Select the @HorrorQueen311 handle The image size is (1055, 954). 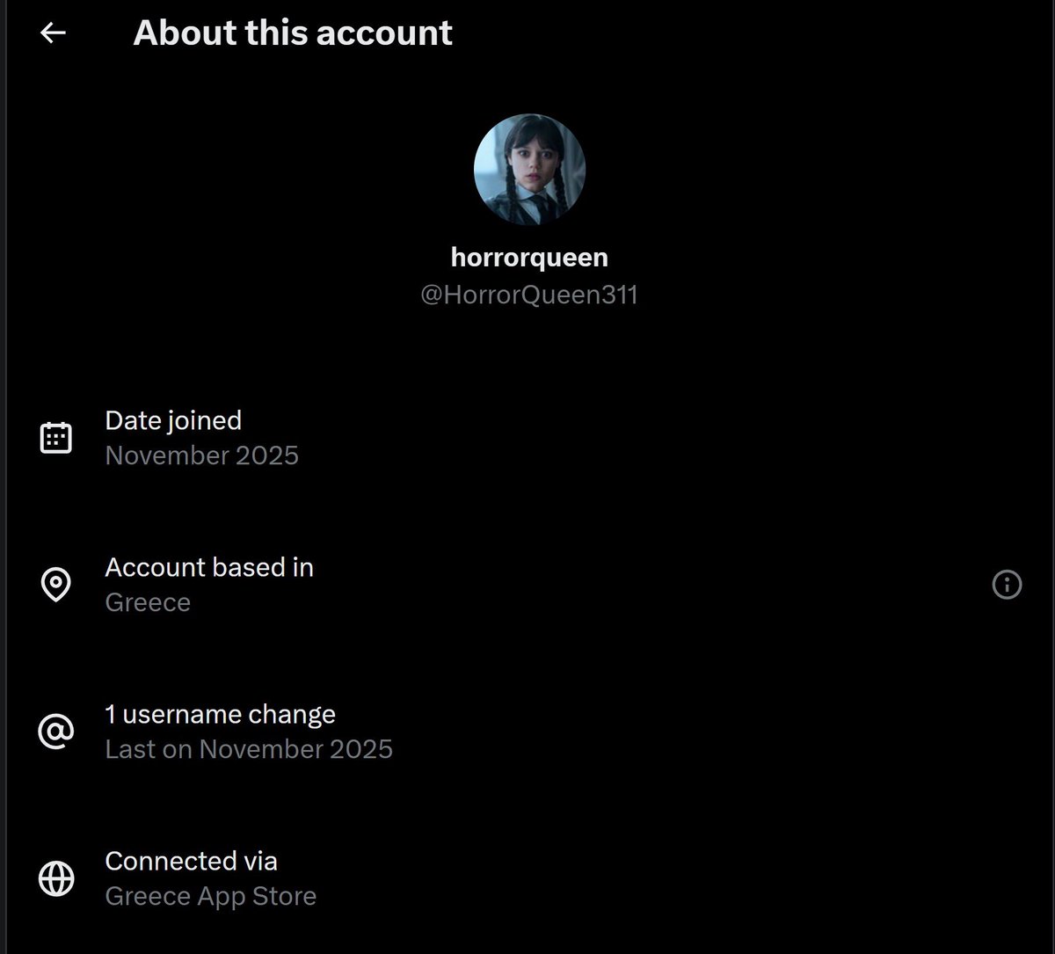coord(529,295)
